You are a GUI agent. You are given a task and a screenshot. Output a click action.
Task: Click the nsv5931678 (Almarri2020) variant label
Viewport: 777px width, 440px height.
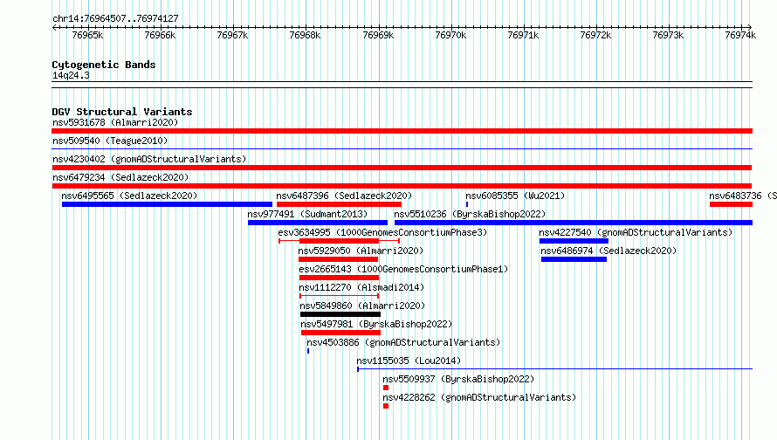115,122
